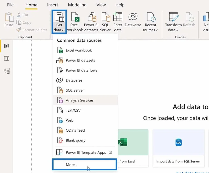Click the Import data from SQL Server card

coord(178,148)
